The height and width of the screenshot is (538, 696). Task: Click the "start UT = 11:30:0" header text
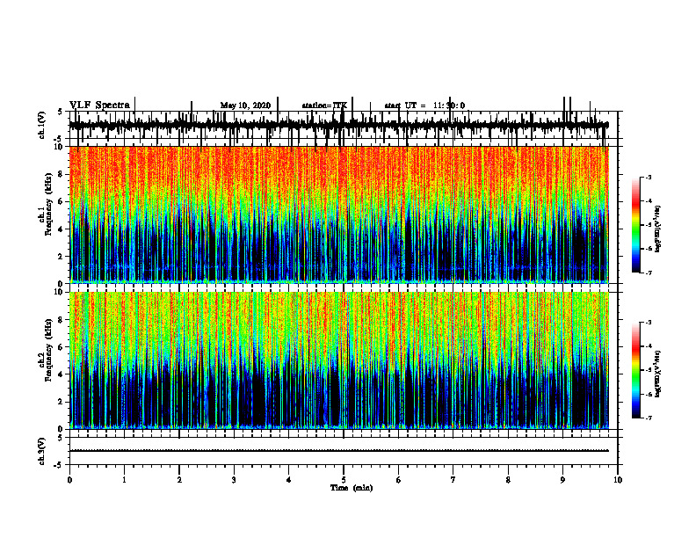point(424,105)
